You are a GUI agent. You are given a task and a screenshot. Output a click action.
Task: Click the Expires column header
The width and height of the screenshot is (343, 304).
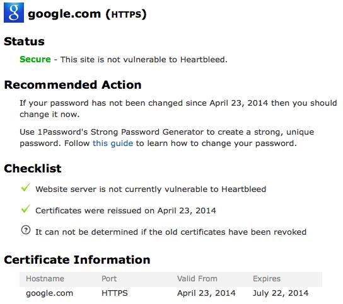(x=267, y=279)
